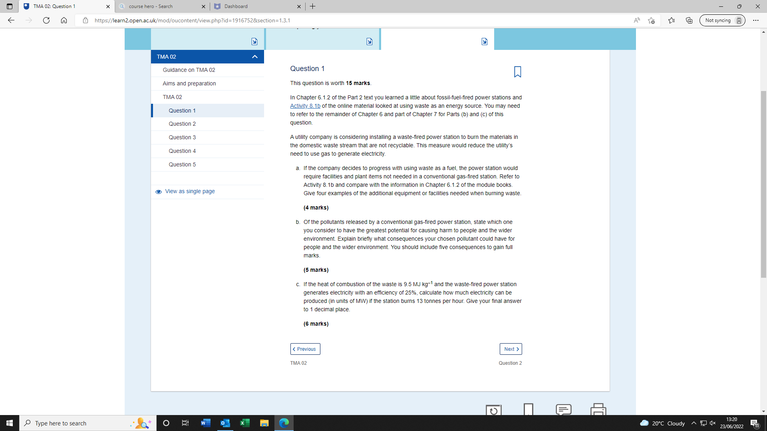Open the read aloud icon in address bar

point(636,20)
